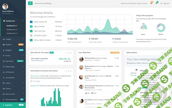
Task: Expand the Tables menu arrow
Action: click(23, 83)
